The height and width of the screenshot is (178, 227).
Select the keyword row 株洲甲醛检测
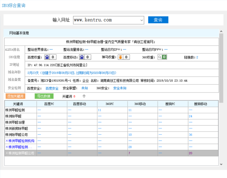(112, 110)
